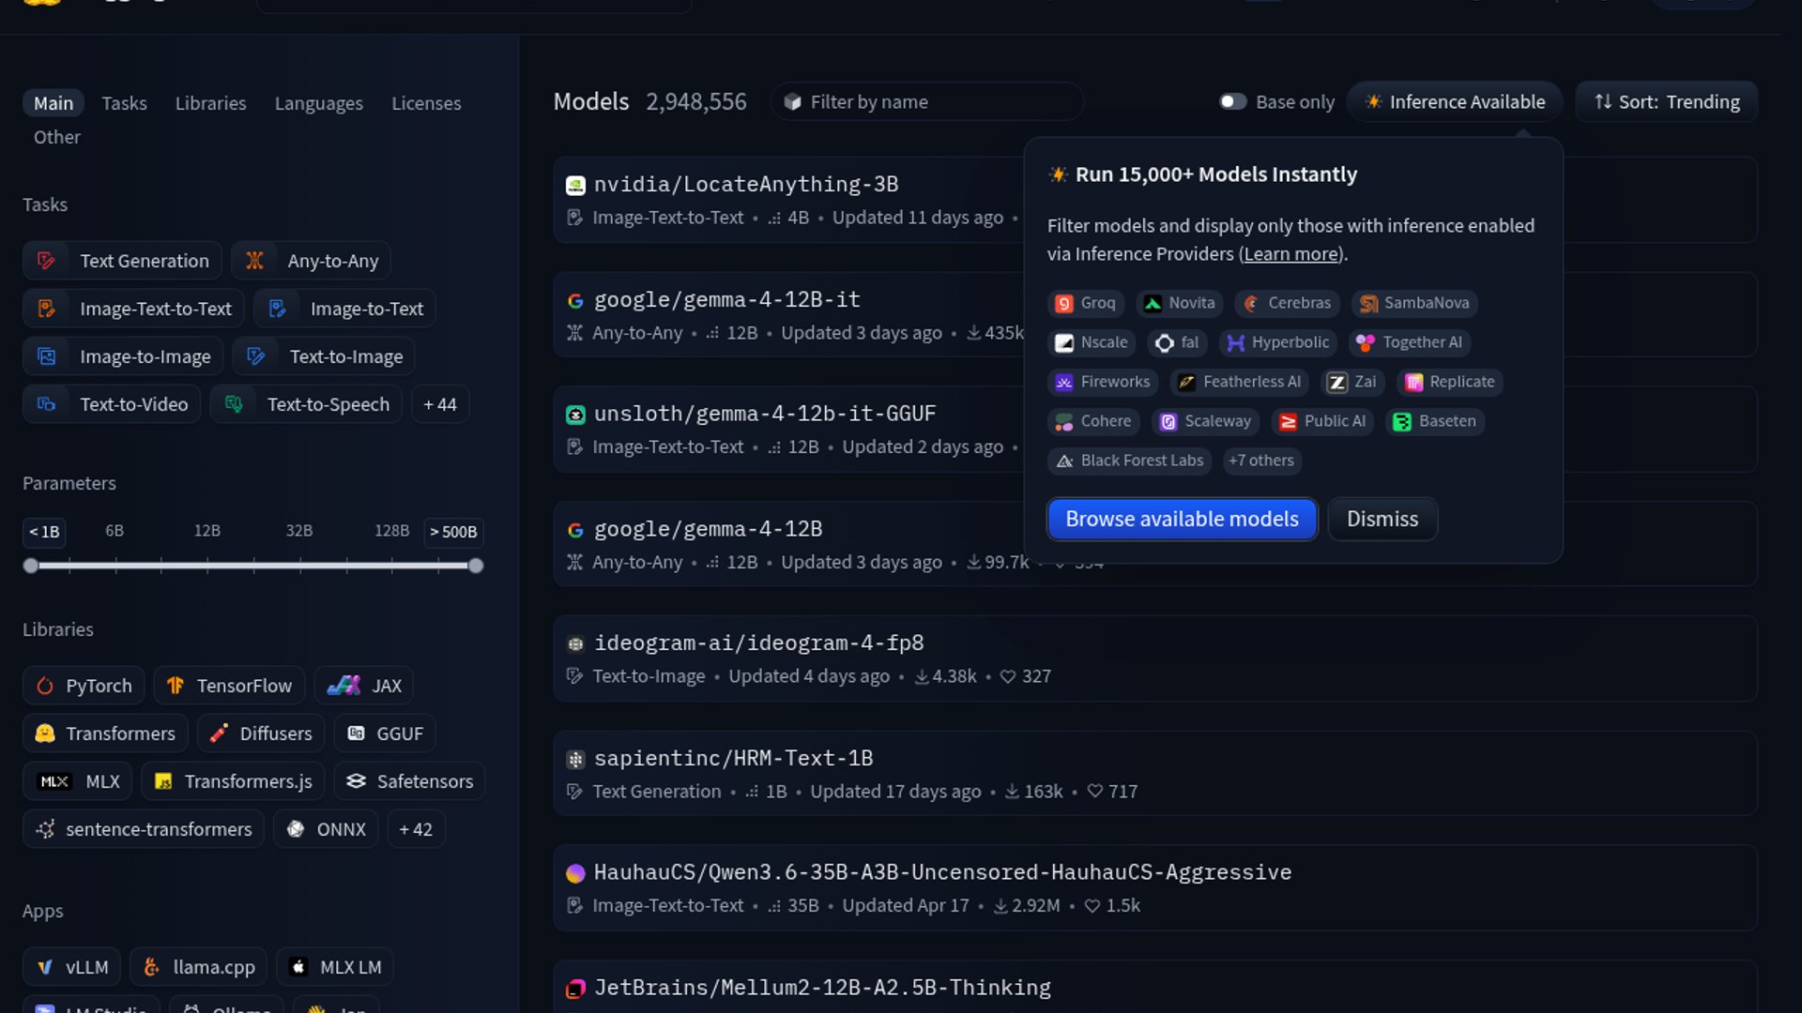Select the Fireworks provider chip
The width and height of the screenshot is (1802, 1013).
pos(1103,382)
